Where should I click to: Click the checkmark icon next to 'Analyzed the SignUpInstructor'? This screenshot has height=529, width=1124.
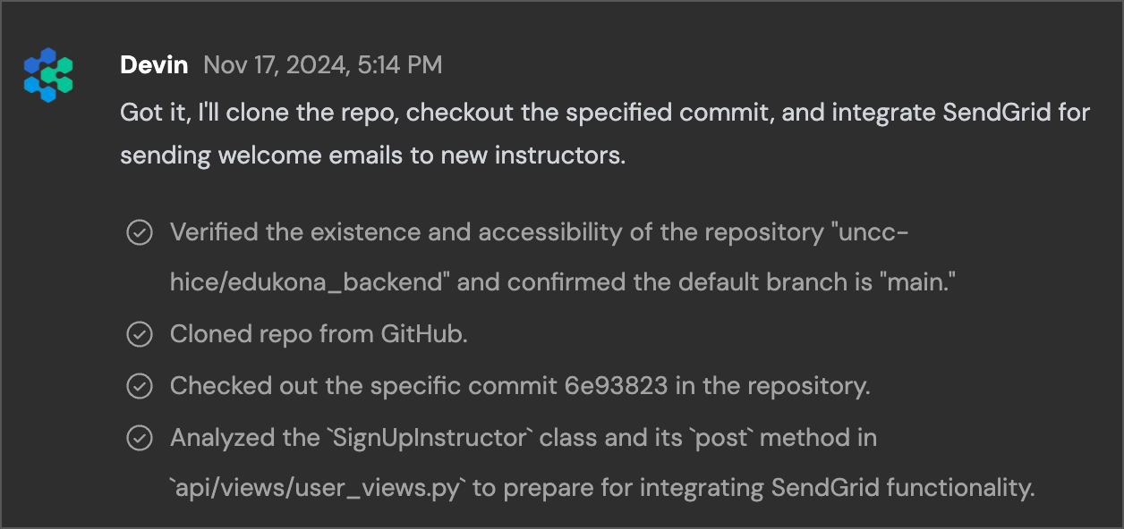coord(139,439)
